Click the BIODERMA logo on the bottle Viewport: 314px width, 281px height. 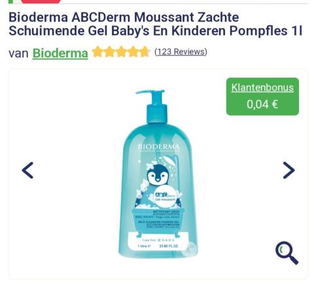click(158, 147)
